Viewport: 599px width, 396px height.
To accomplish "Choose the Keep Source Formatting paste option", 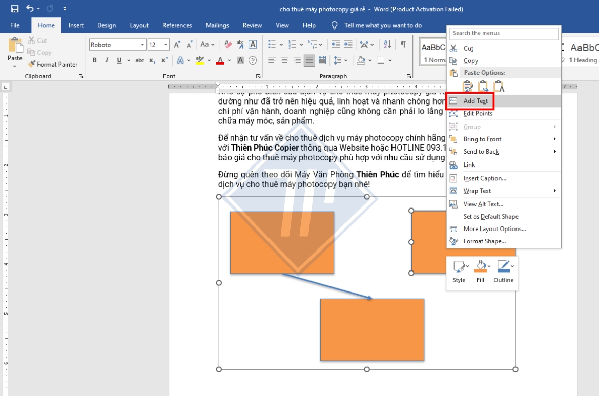I will (x=468, y=87).
